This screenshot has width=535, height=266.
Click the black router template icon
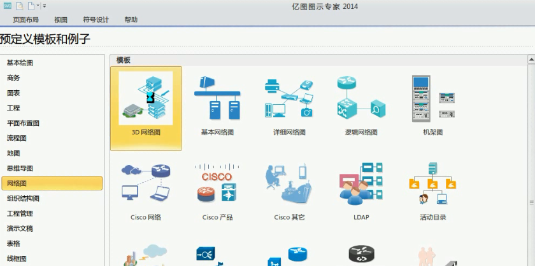tap(361, 255)
